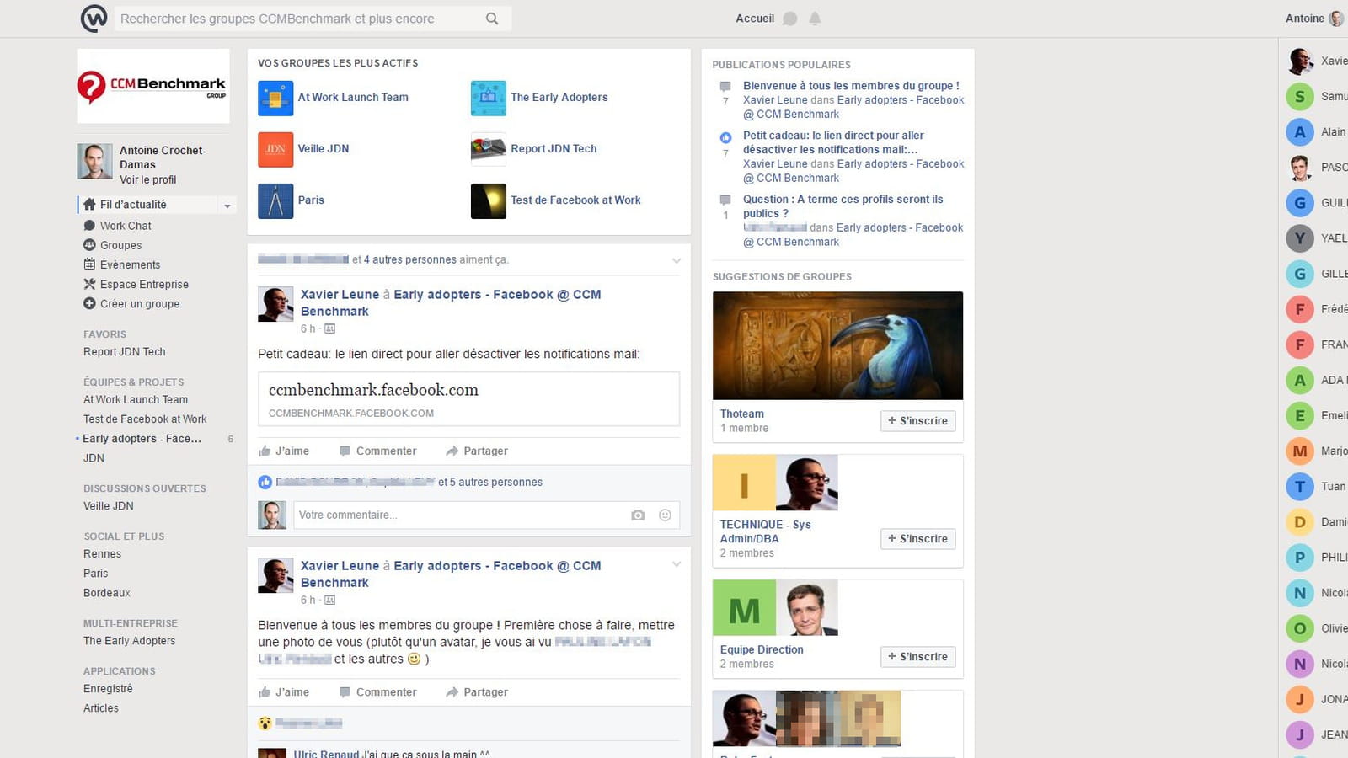Viewport: 1348px width, 758px height.
Task: Expand Fil d'actualité dropdown arrow
Action: pyautogui.click(x=227, y=206)
